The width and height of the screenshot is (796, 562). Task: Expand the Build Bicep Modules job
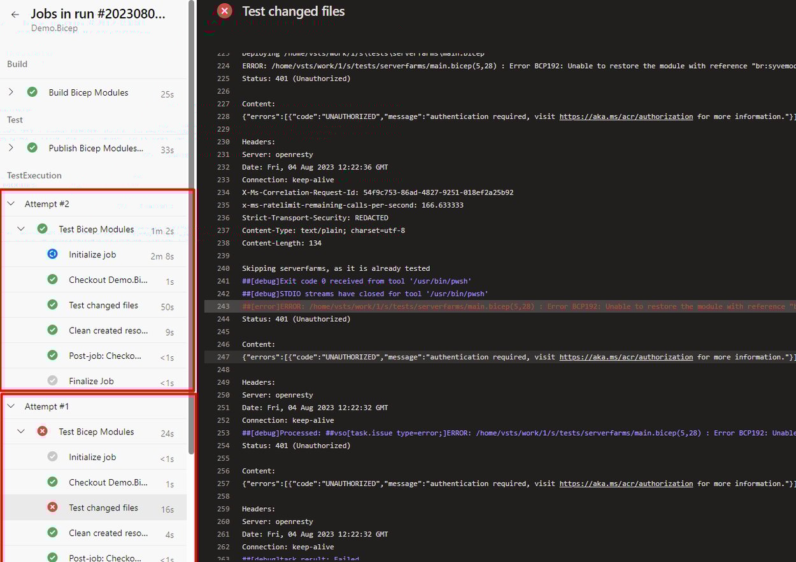pos(10,92)
